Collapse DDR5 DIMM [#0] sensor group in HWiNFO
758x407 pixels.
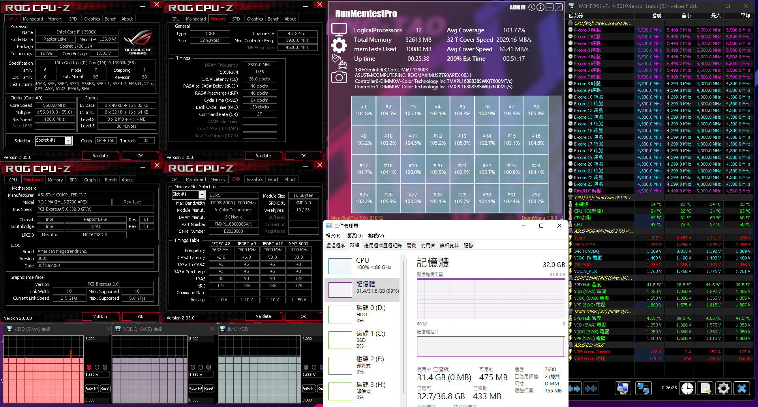point(570,278)
